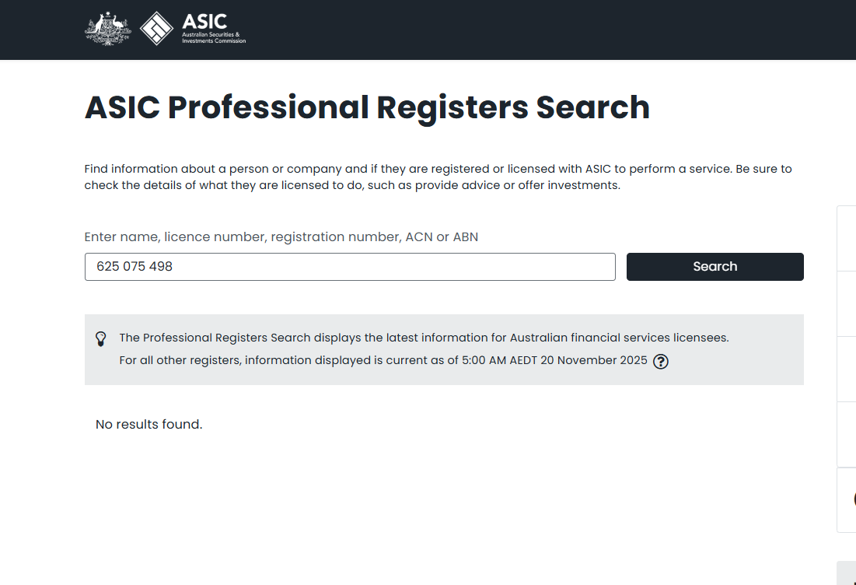
Task: Select the fourth cell of the right side panel
Action: pos(847,434)
